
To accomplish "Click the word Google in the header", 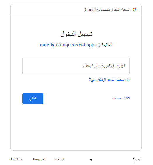I will coord(91,10).
